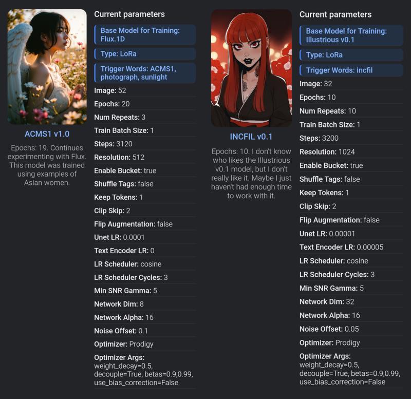Viewport: 411px width, 399px height.
Task: Select the Flux.1D base model tag
Action: (145, 34)
